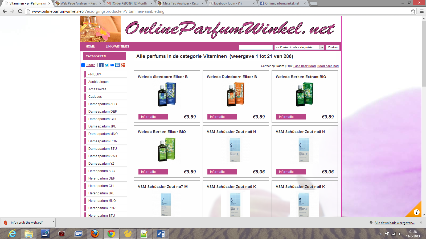This screenshot has height=239, width=426.
Task: Click the Google Plus share icon
Action: (x=123, y=65)
